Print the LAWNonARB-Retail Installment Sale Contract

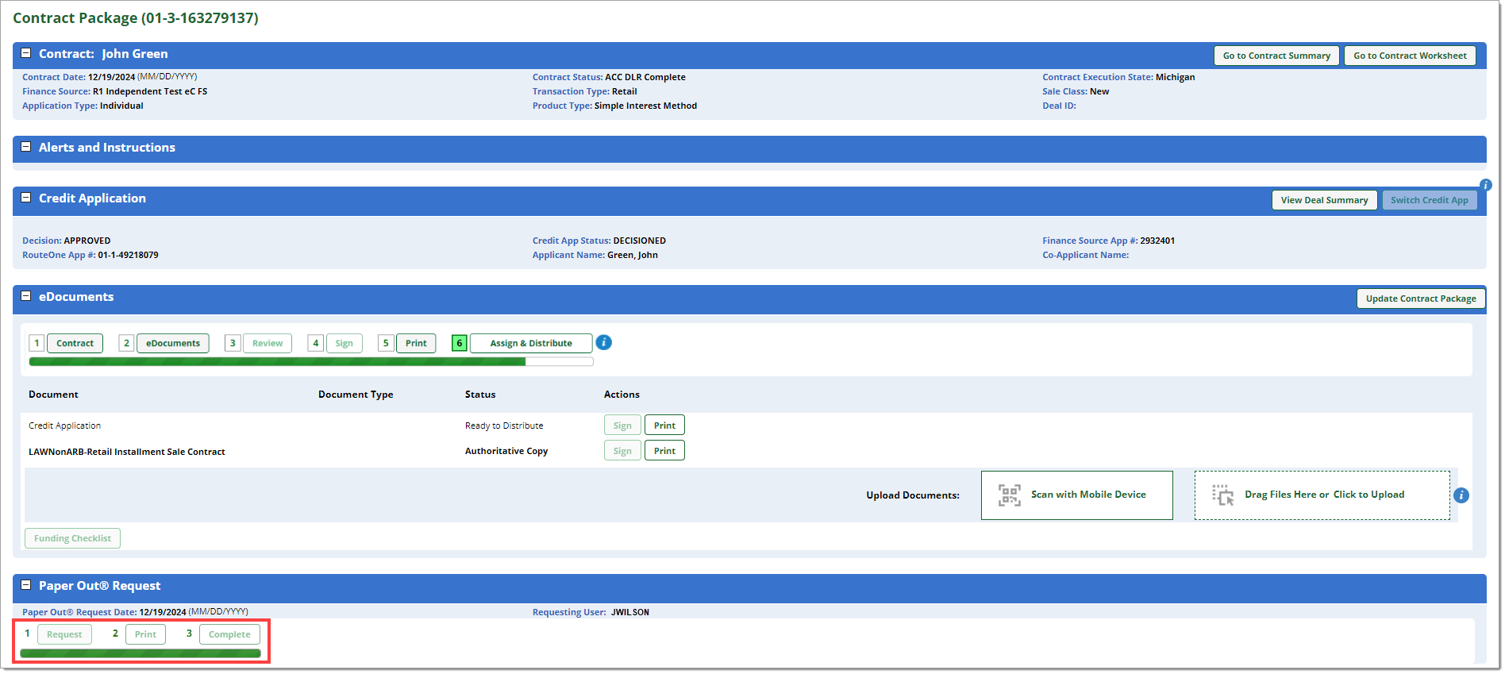click(x=664, y=451)
